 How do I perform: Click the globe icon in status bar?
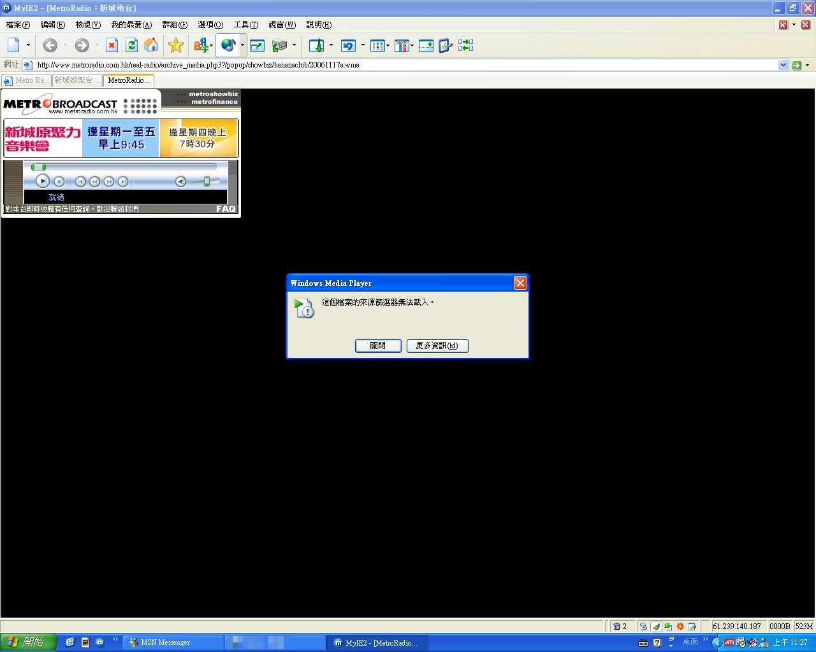pyautogui.click(x=643, y=627)
